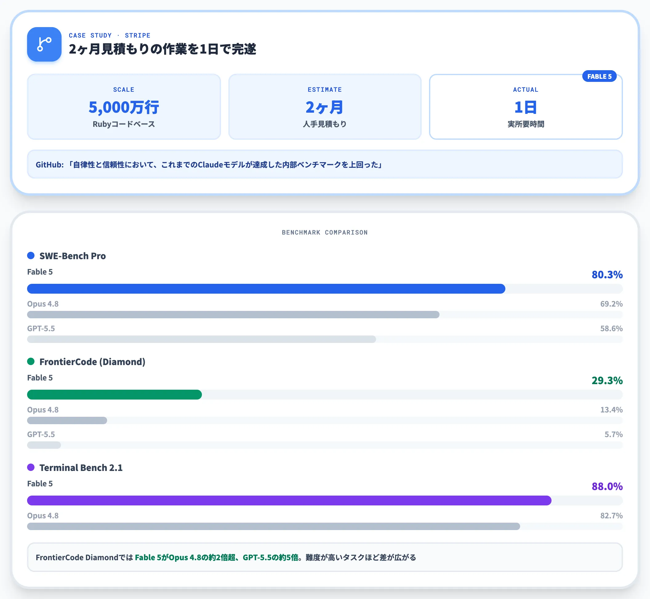Click the 13.4% value
This screenshot has width=650, height=599.
611,410
